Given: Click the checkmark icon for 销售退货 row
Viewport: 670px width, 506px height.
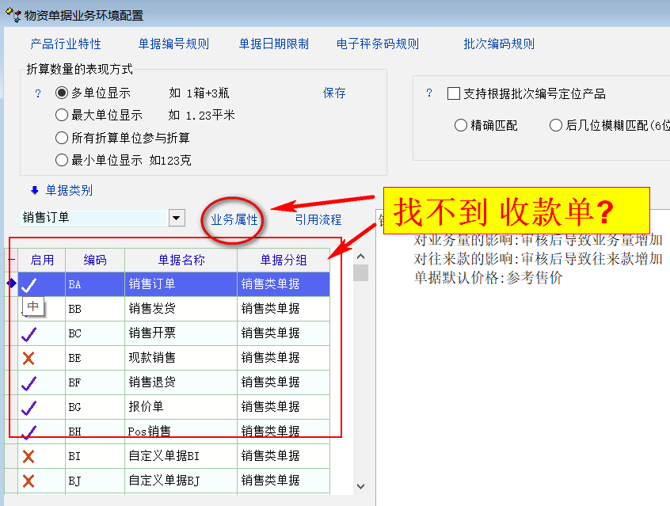Looking at the screenshot, I should coord(29,382).
